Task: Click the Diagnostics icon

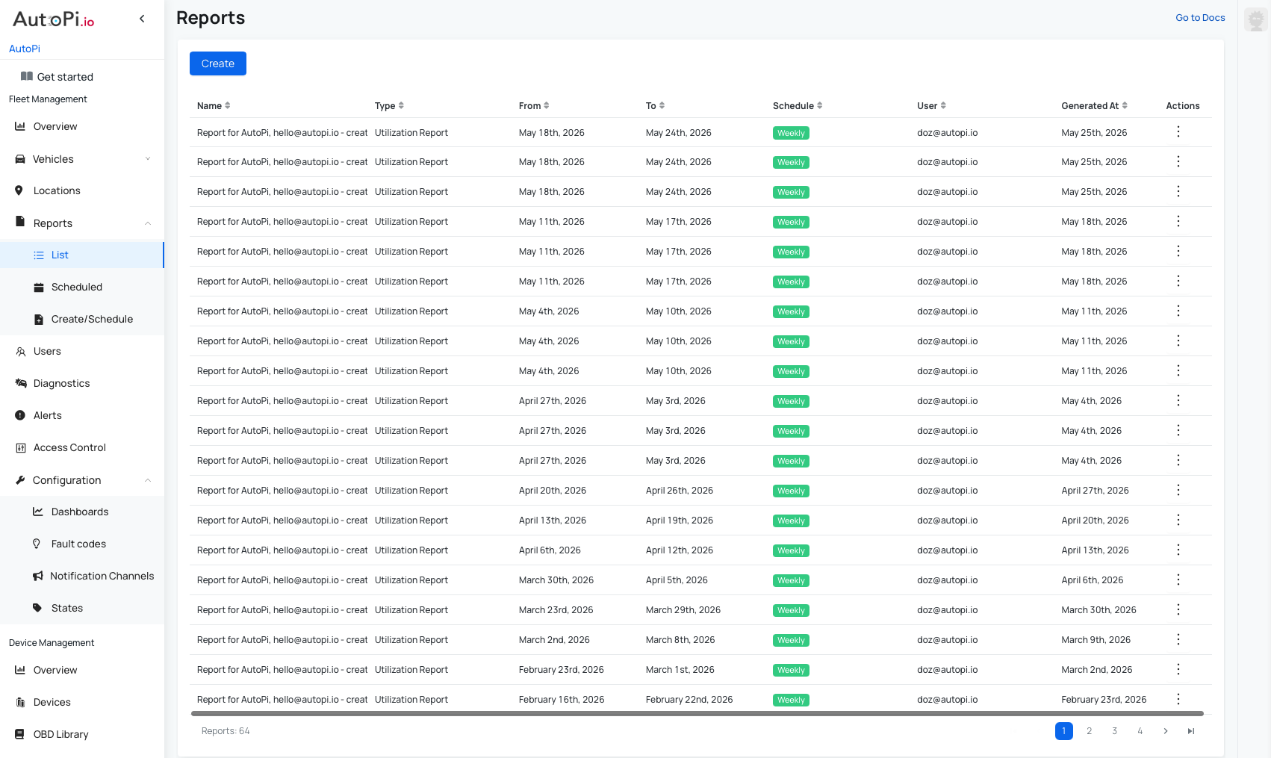Action: click(x=21, y=383)
